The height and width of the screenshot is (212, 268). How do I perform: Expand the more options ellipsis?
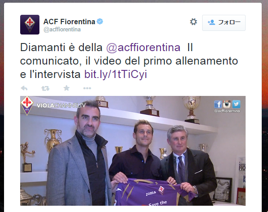(87, 88)
